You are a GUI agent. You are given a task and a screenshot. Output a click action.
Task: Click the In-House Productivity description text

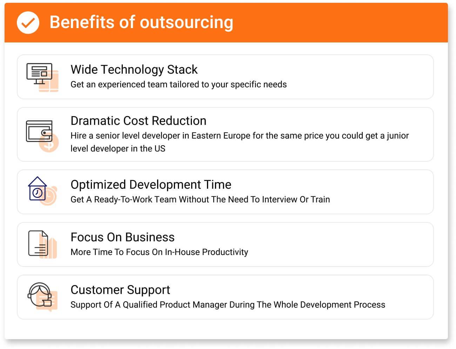[x=159, y=252]
